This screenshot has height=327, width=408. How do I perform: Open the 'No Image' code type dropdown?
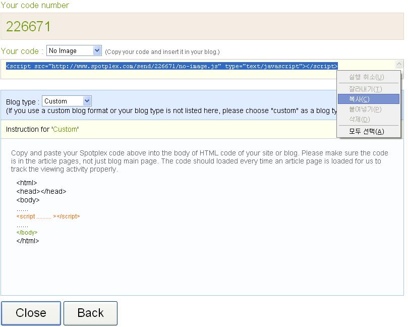(74, 50)
